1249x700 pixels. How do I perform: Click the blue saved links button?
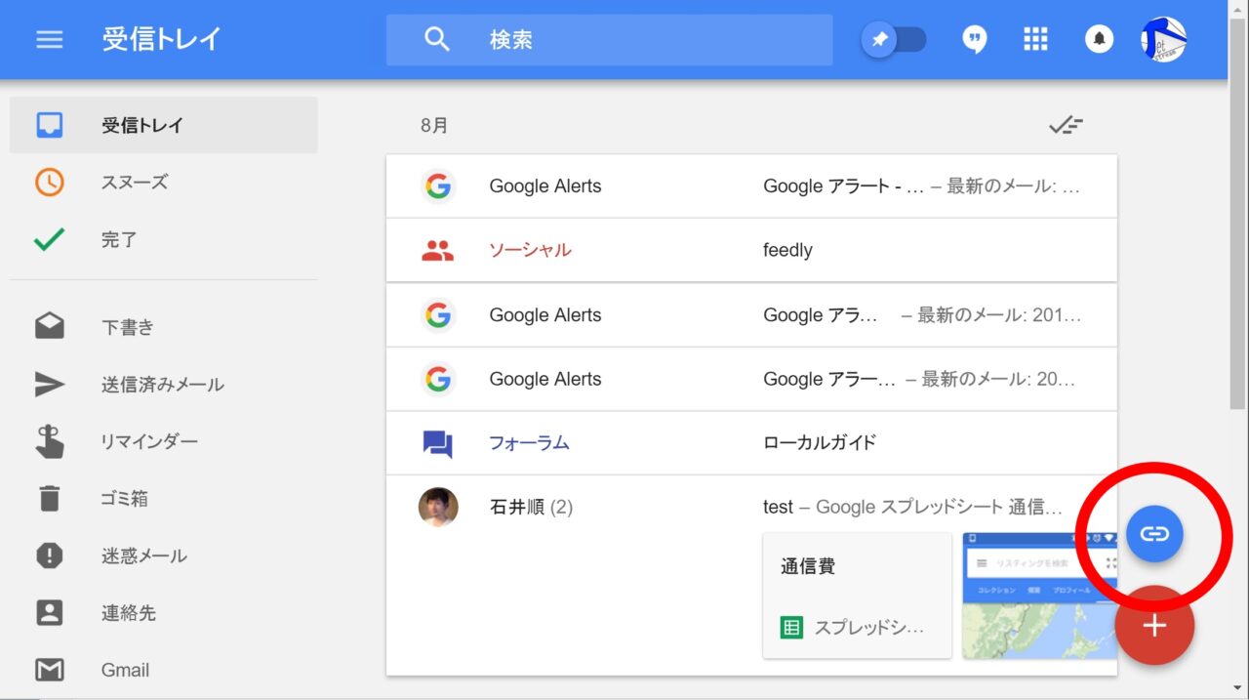coord(1153,533)
